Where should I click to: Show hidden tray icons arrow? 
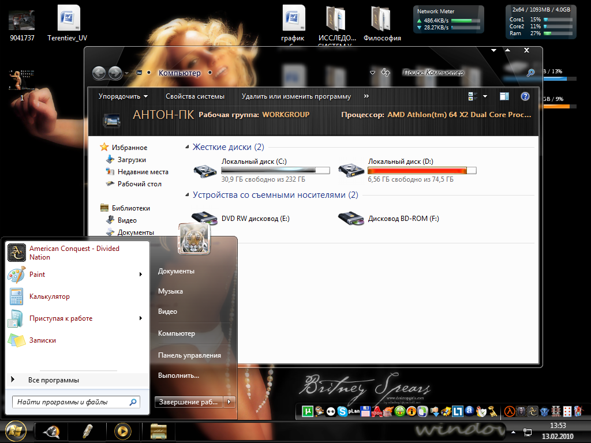[x=513, y=432]
